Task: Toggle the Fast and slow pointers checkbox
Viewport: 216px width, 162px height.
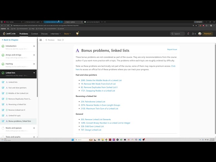Action: [3, 88]
